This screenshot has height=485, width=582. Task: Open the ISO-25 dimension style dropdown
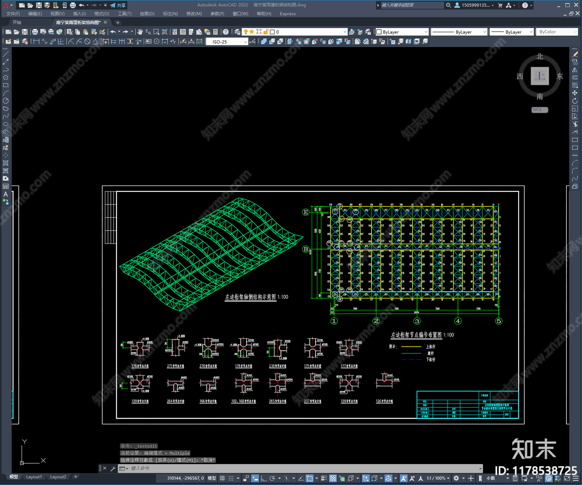coord(227,42)
